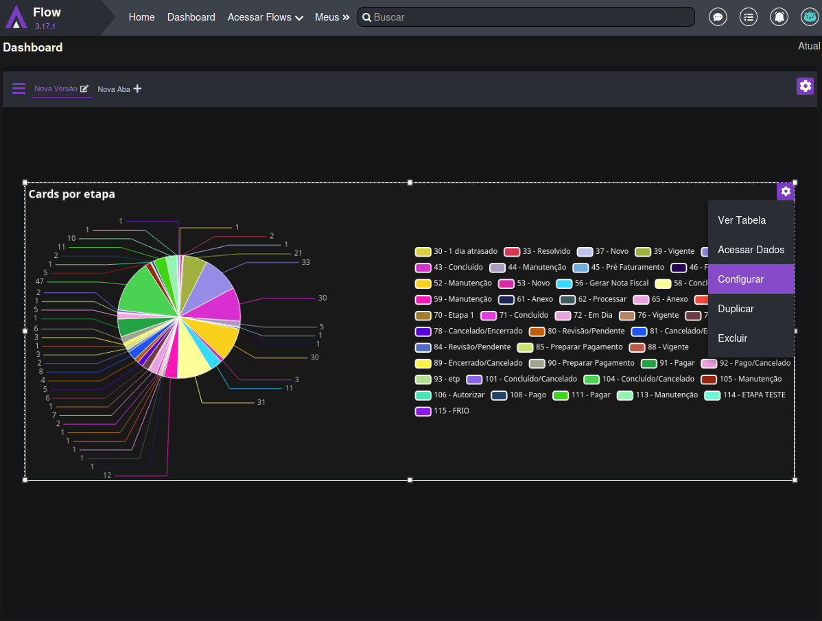This screenshot has height=621, width=822.
Task: Click the edit icon beside Nova Versão
Action: (x=84, y=89)
